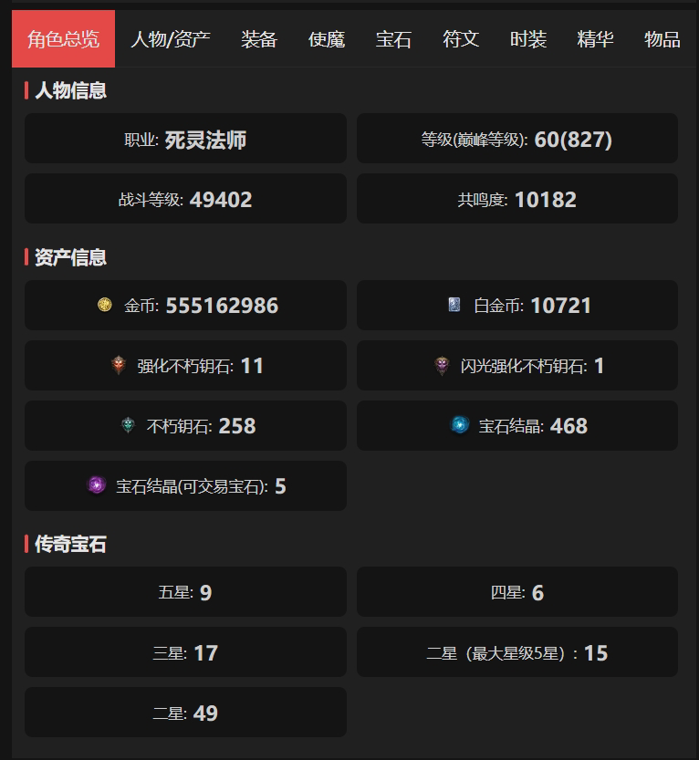Select the 二星 gem count 49

pyautogui.click(x=205, y=713)
